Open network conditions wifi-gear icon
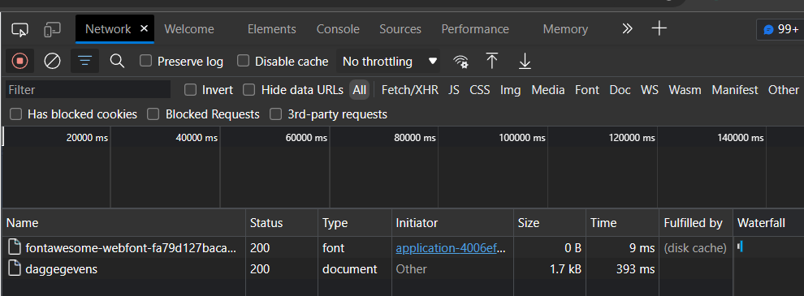This screenshot has height=296, width=804. [460, 62]
